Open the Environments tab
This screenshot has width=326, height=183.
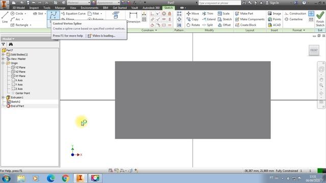pyautogui.click(x=90, y=8)
